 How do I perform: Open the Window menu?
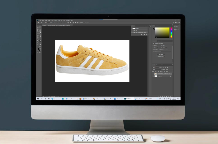(x=68, y=20)
